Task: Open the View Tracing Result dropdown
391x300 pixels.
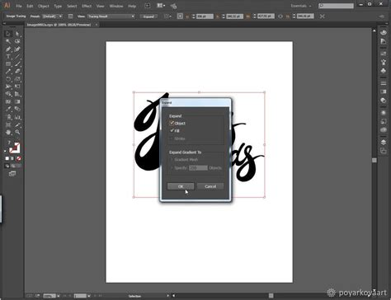Action: pyautogui.click(x=111, y=16)
